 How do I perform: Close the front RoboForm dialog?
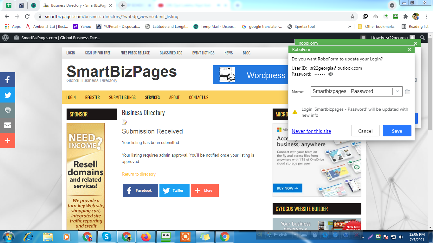[409, 49]
